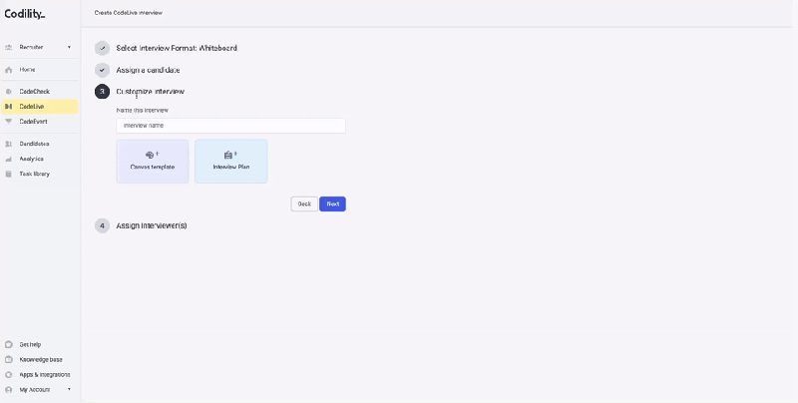Click the Analytics chart icon
Image resolution: width=798 pixels, height=403 pixels.
[x=8, y=159]
